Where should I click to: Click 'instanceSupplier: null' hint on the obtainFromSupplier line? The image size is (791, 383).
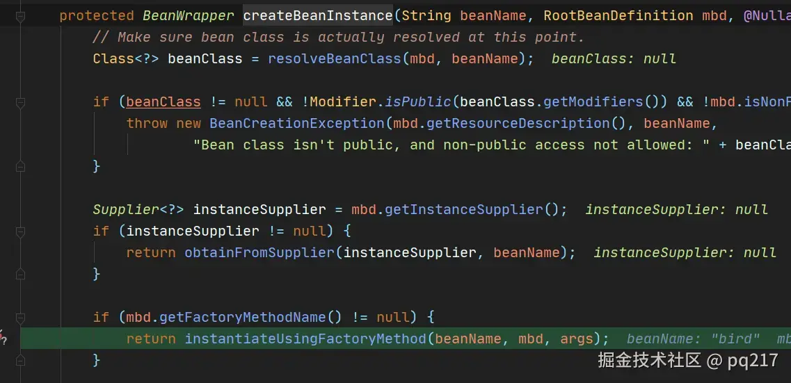click(685, 252)
